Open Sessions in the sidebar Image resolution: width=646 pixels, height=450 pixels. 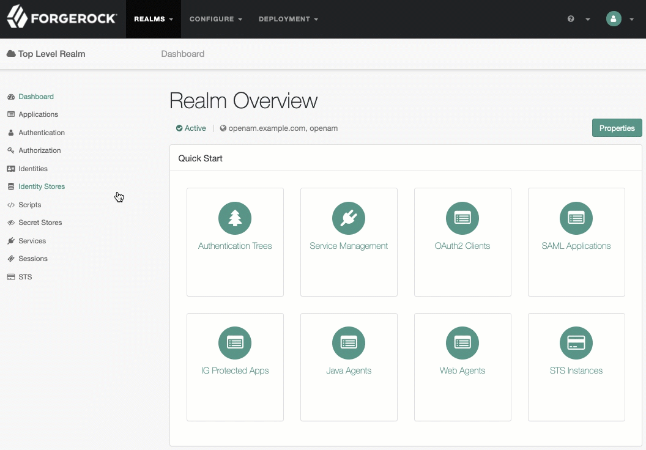point(33,259)
